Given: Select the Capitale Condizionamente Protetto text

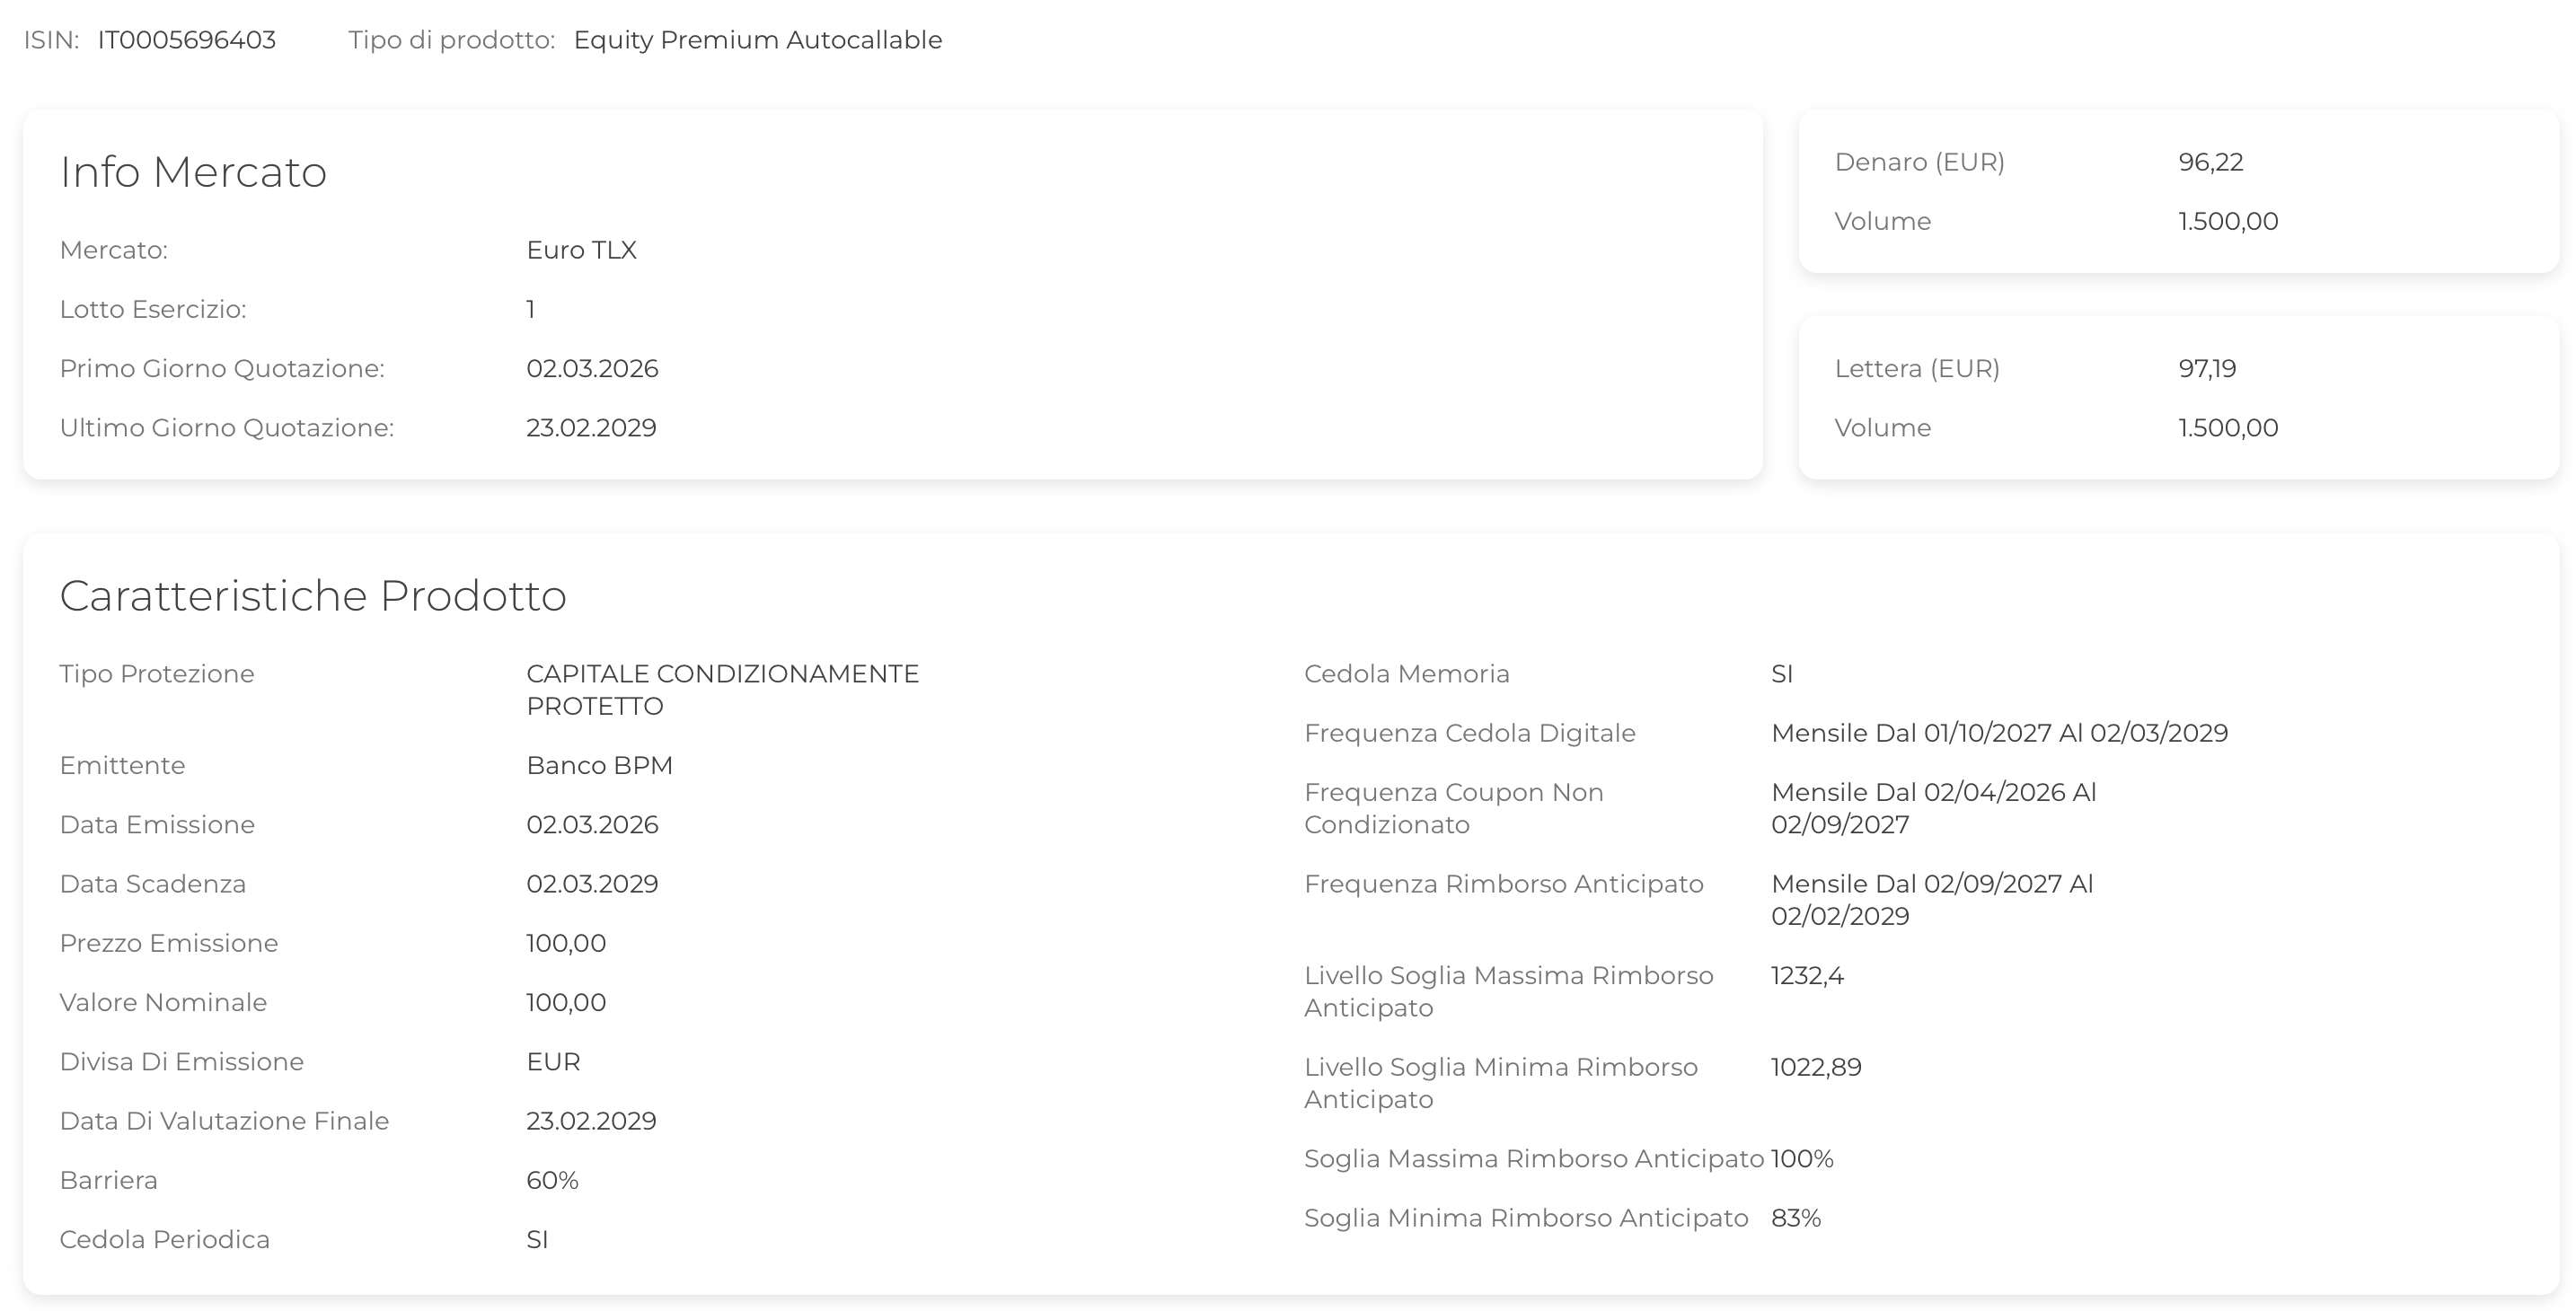Looking at the screenshot, I should click(x=721, y=690).
